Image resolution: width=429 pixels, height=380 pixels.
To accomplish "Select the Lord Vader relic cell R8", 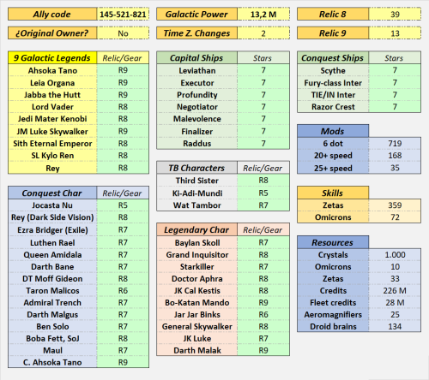I will coord(123,107).
